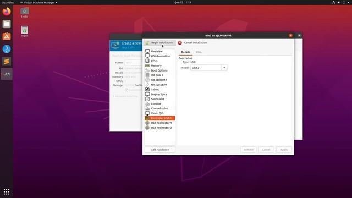Viewport: 352px width, 198px height.
Task: Select Overview in hardware list
Action: pyautogui.click(x=160, y=51)
